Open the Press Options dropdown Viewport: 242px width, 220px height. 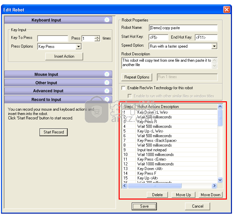click(78, 47)
